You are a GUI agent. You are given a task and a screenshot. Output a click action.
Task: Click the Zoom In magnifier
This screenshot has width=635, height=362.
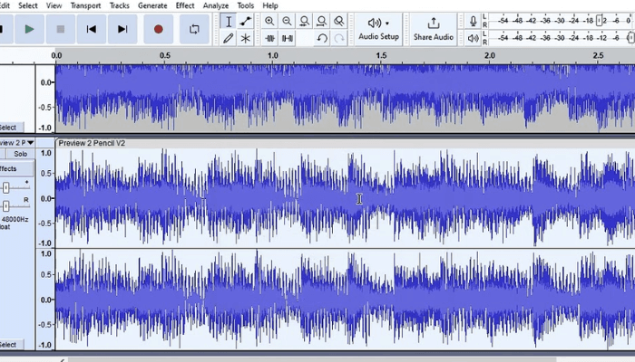[269, 21]
